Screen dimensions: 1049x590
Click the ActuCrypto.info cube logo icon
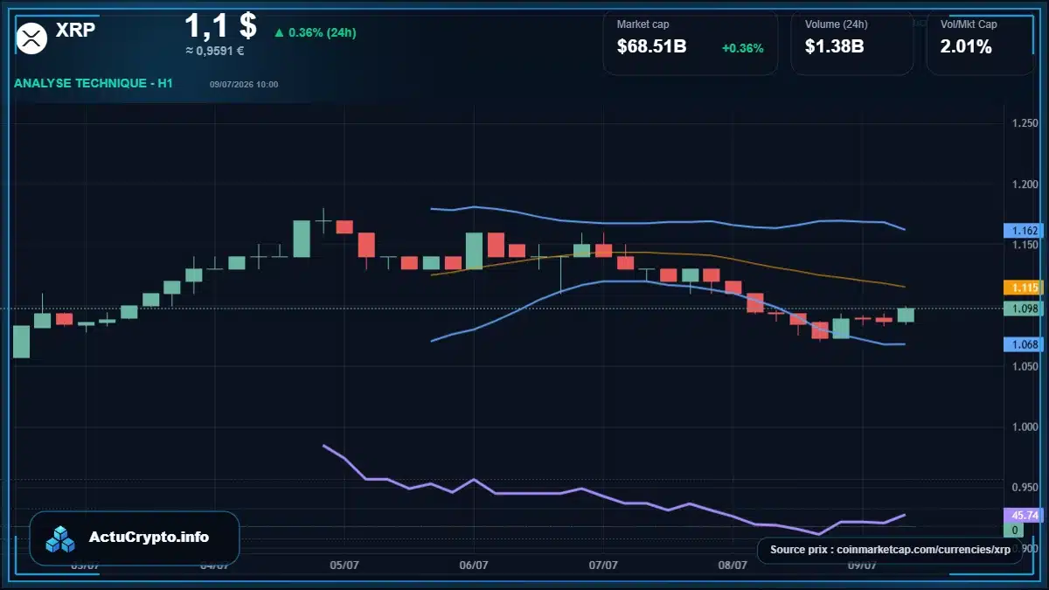tap(61, 539)
